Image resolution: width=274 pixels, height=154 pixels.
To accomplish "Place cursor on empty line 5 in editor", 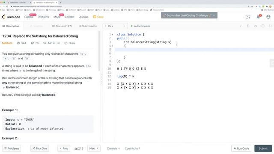I will coord(194,50).
